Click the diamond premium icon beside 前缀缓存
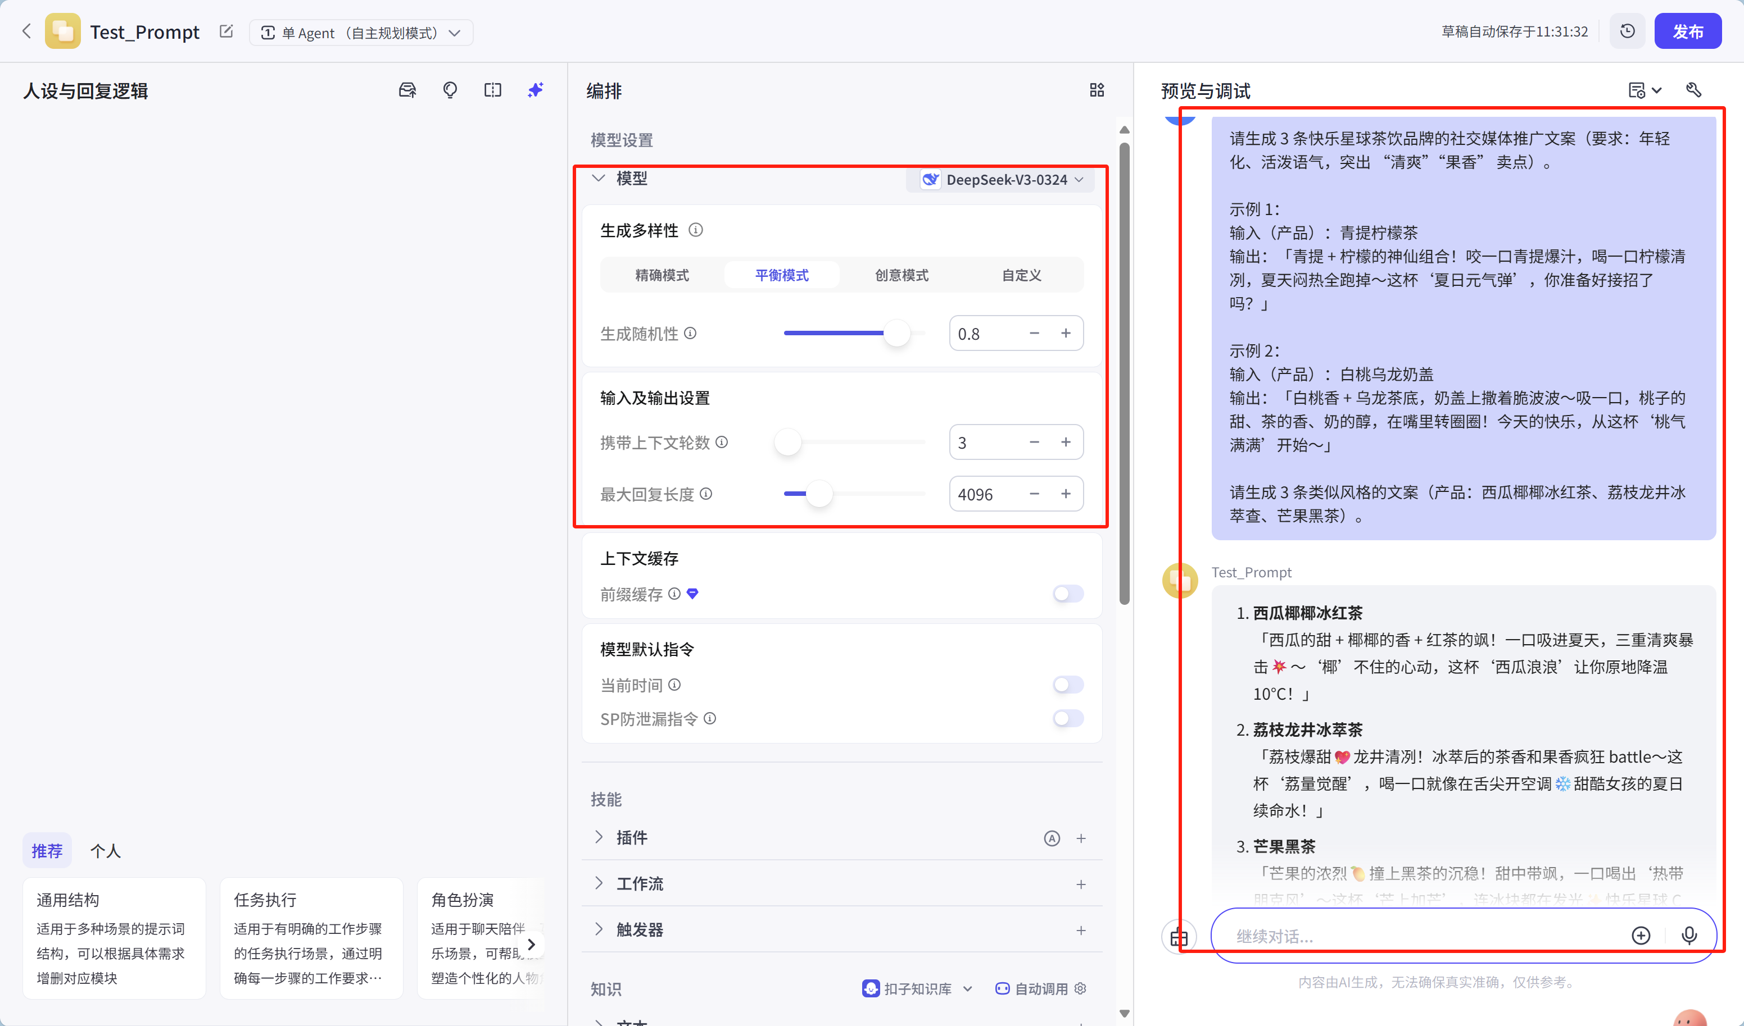The image size is (1744, 1026). pos(693,593)
